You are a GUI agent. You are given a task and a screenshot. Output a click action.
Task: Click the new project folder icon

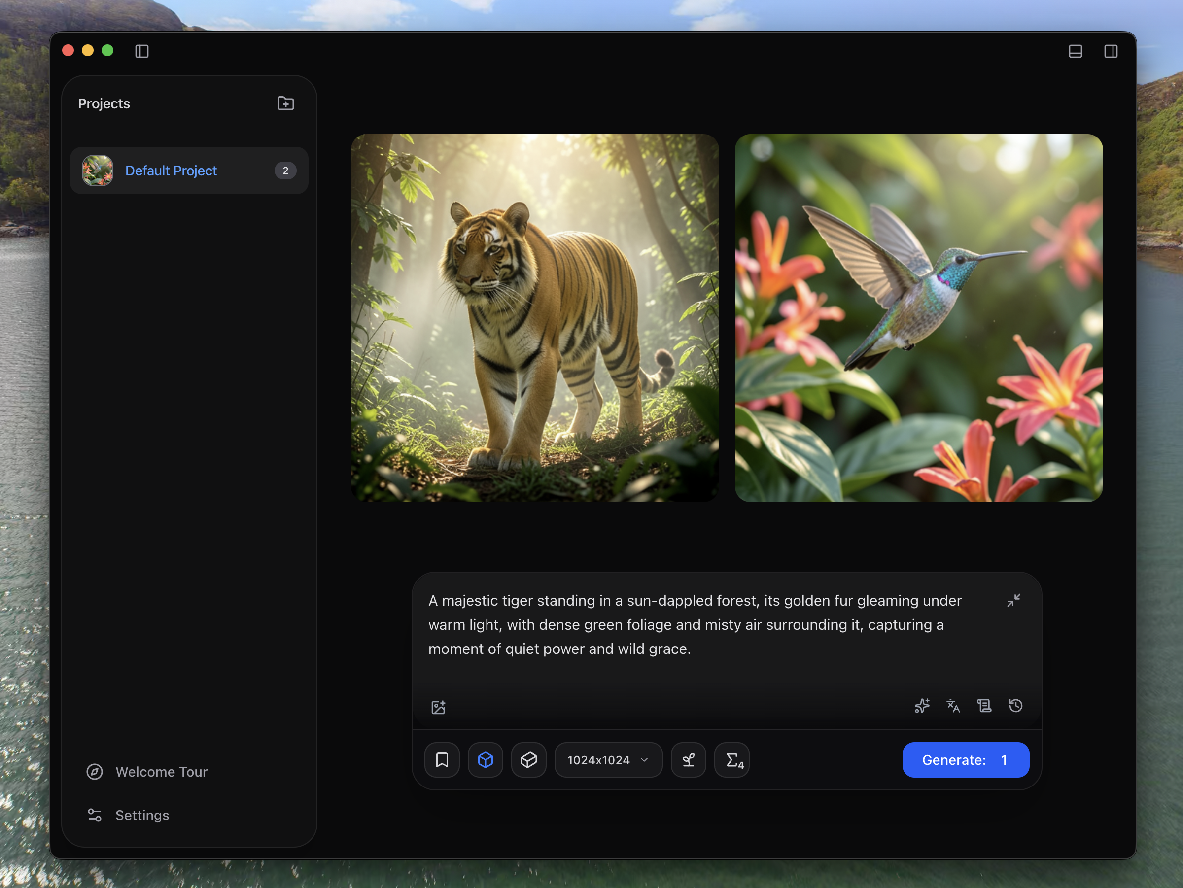[x=285, y=103]
